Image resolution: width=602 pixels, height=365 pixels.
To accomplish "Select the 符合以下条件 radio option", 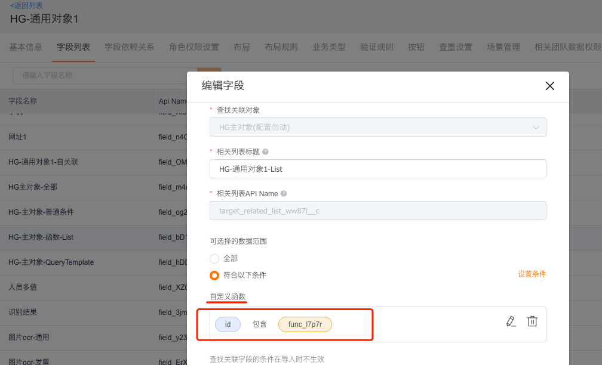I will pos(214,276).
